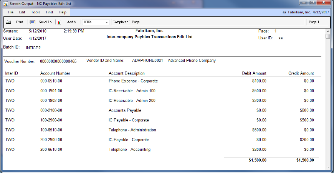
Task: Expand the 100% zoom dropdown arrow
Action: click(x=106, y=22)
